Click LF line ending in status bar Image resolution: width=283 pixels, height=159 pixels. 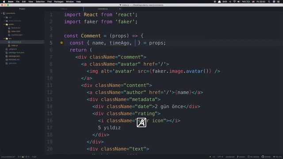point(214,157)
